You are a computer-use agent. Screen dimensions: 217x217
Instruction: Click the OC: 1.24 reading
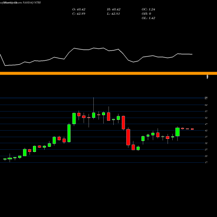(148, 10)
